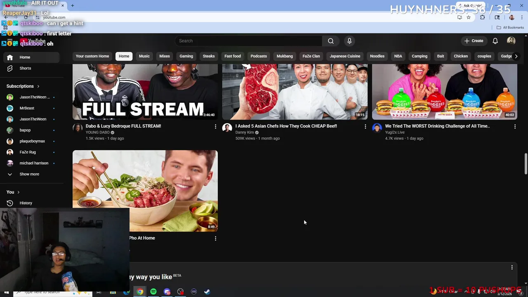The image size is (528, 297).
Task: Open the Dabo & Lucy FULL STREAM thumbnail
Action: click(145, 92)
